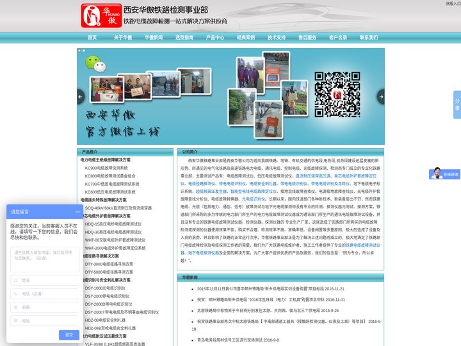Open KC600低压电缆故障测试系统 link
The width and height of the screenshot is (461, 346).
[110, 192]
